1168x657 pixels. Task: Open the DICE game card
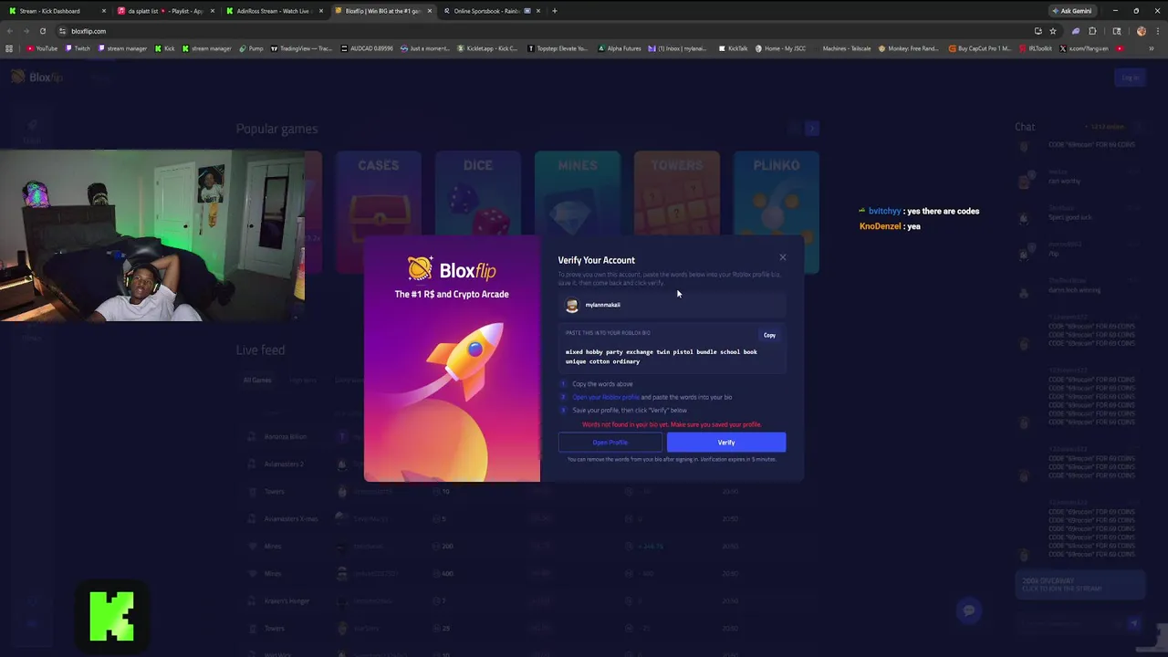coord(477,212)
